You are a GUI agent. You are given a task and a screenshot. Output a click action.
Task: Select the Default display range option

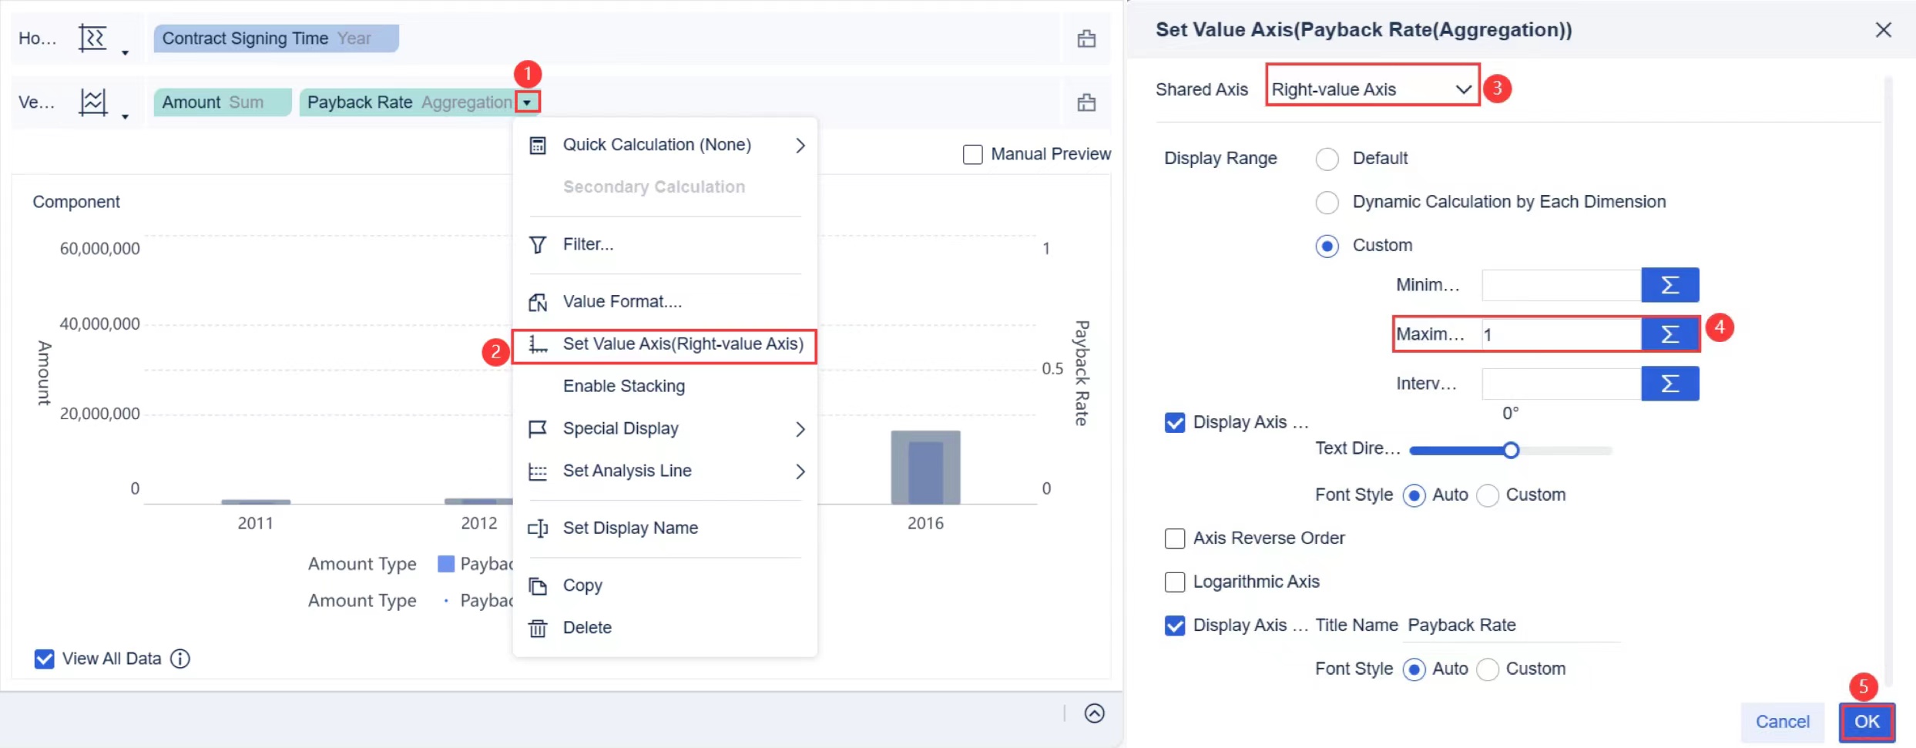click(x=1327, y=159)
